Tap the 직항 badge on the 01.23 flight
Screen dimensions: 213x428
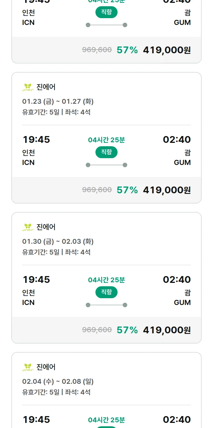click(x=106, y=152)
